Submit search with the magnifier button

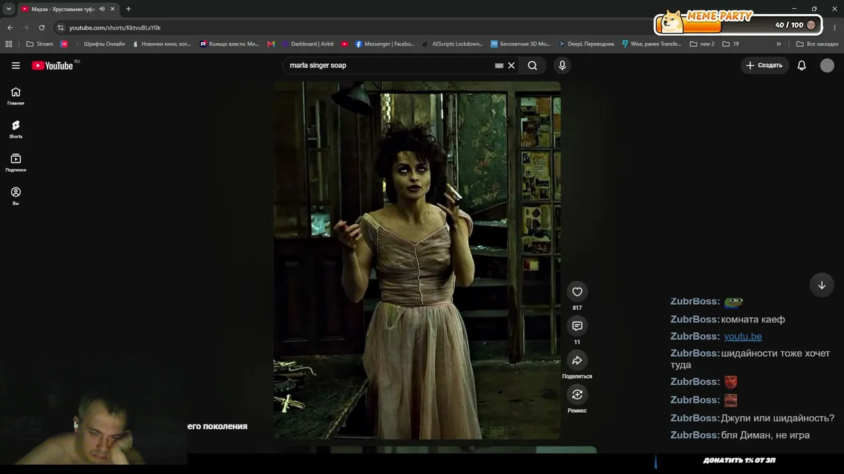point(532,65)
